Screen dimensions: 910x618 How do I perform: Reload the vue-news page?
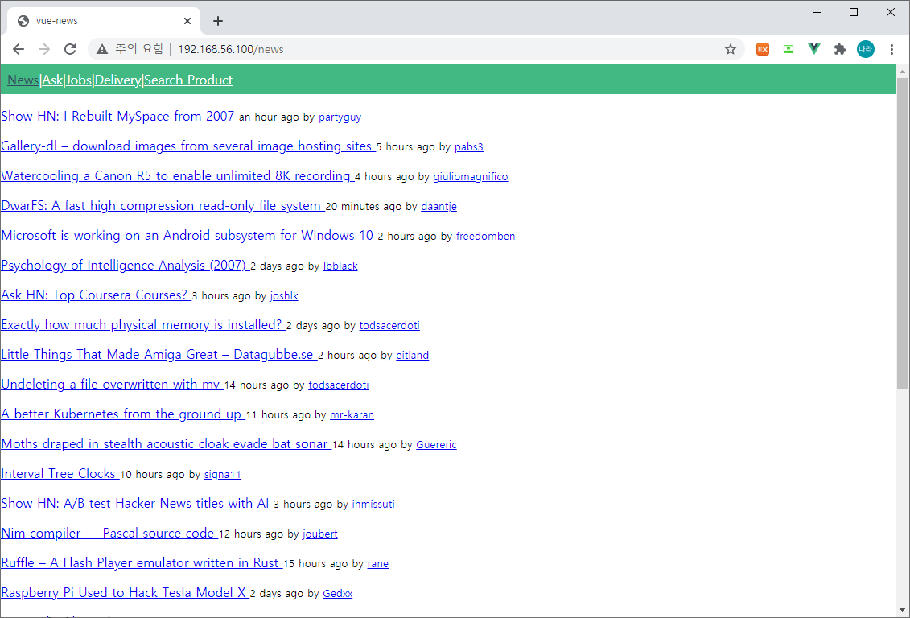70,49
